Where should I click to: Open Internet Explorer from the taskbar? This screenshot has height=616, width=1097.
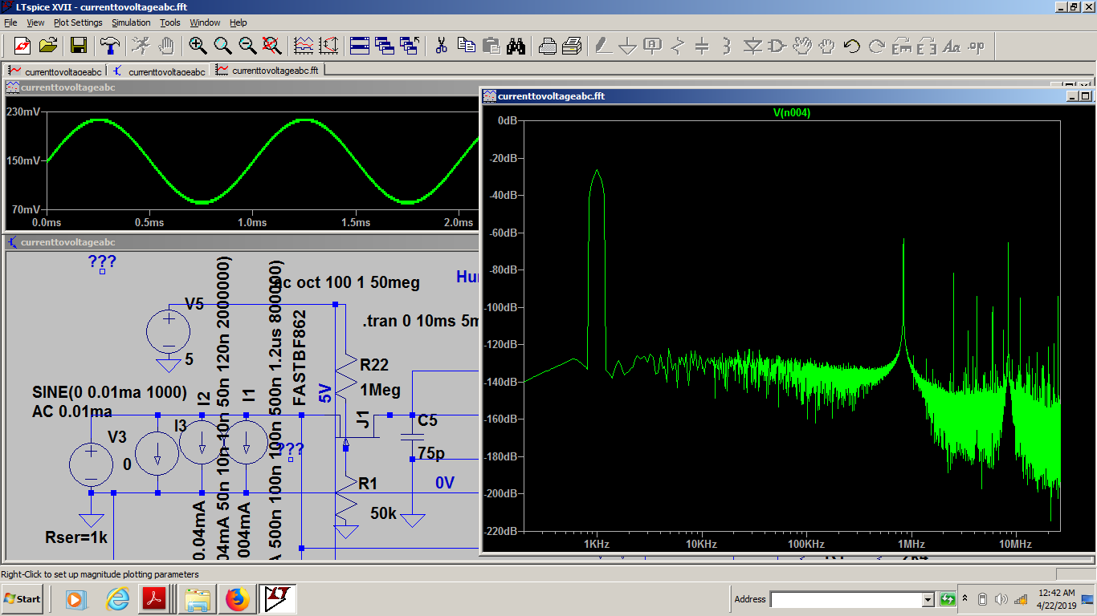pos(117,599)
